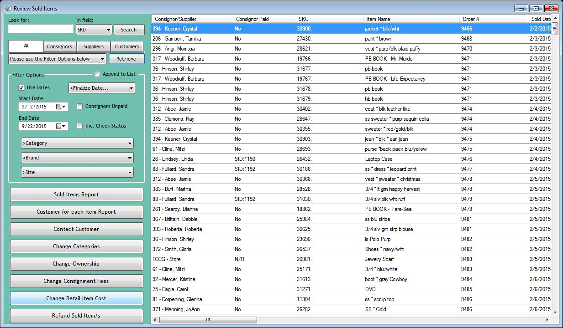Click the Look for search field
Viewport: 563px width, 328px height.
coord(41,29)
